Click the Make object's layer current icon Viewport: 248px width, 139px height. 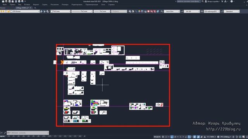(41, 11)
